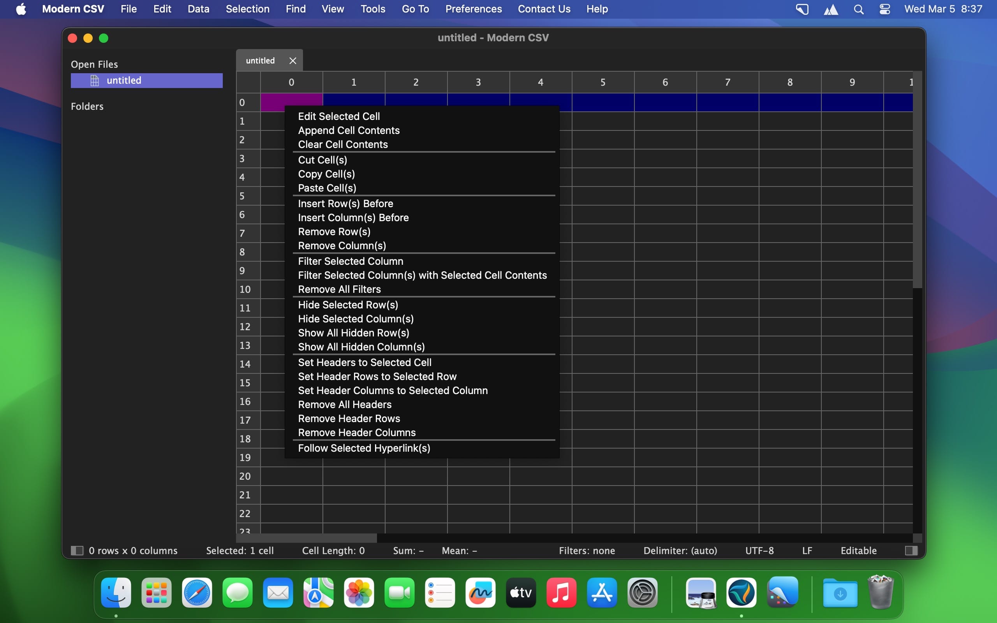
Task: Click the Editable status entry
Action: (x=859, y=551)
